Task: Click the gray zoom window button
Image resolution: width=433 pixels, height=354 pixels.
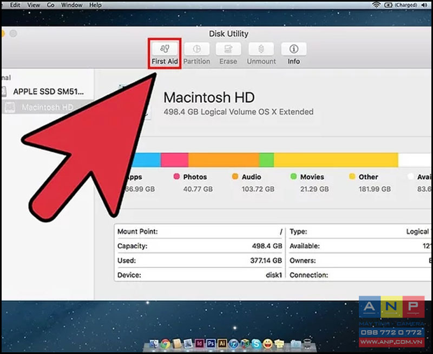Action: pos(13,34)
